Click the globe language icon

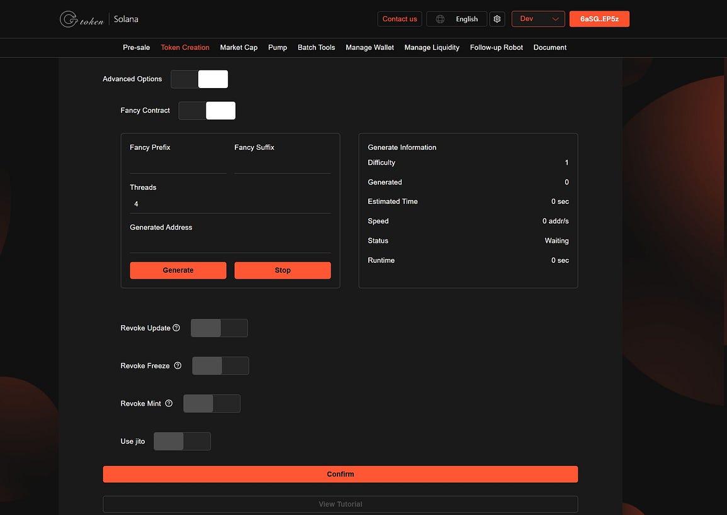tap(440, 19)
